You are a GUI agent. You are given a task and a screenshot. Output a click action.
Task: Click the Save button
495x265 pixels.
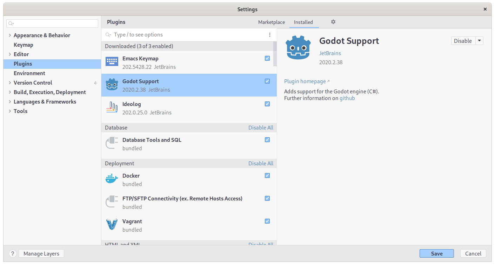click(x=437, y=253)
